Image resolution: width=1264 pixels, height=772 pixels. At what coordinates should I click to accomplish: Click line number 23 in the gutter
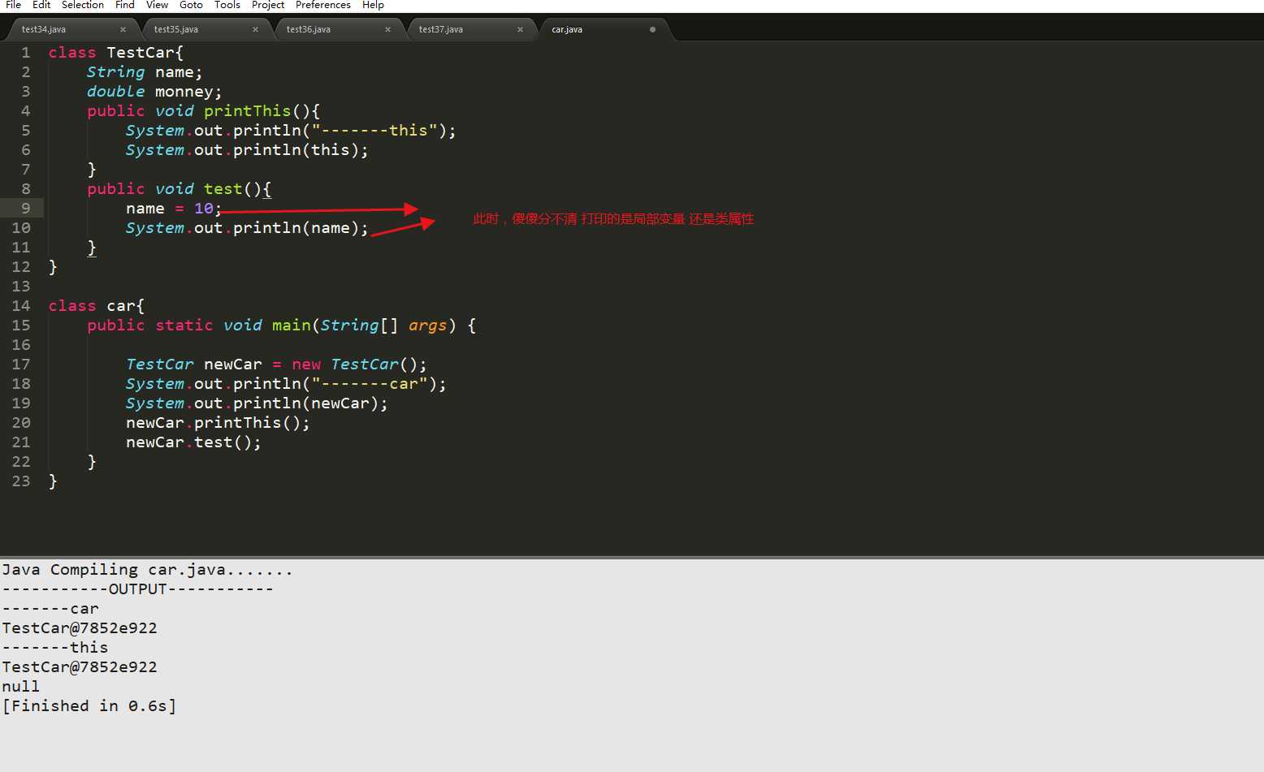[x=21, y=481]
